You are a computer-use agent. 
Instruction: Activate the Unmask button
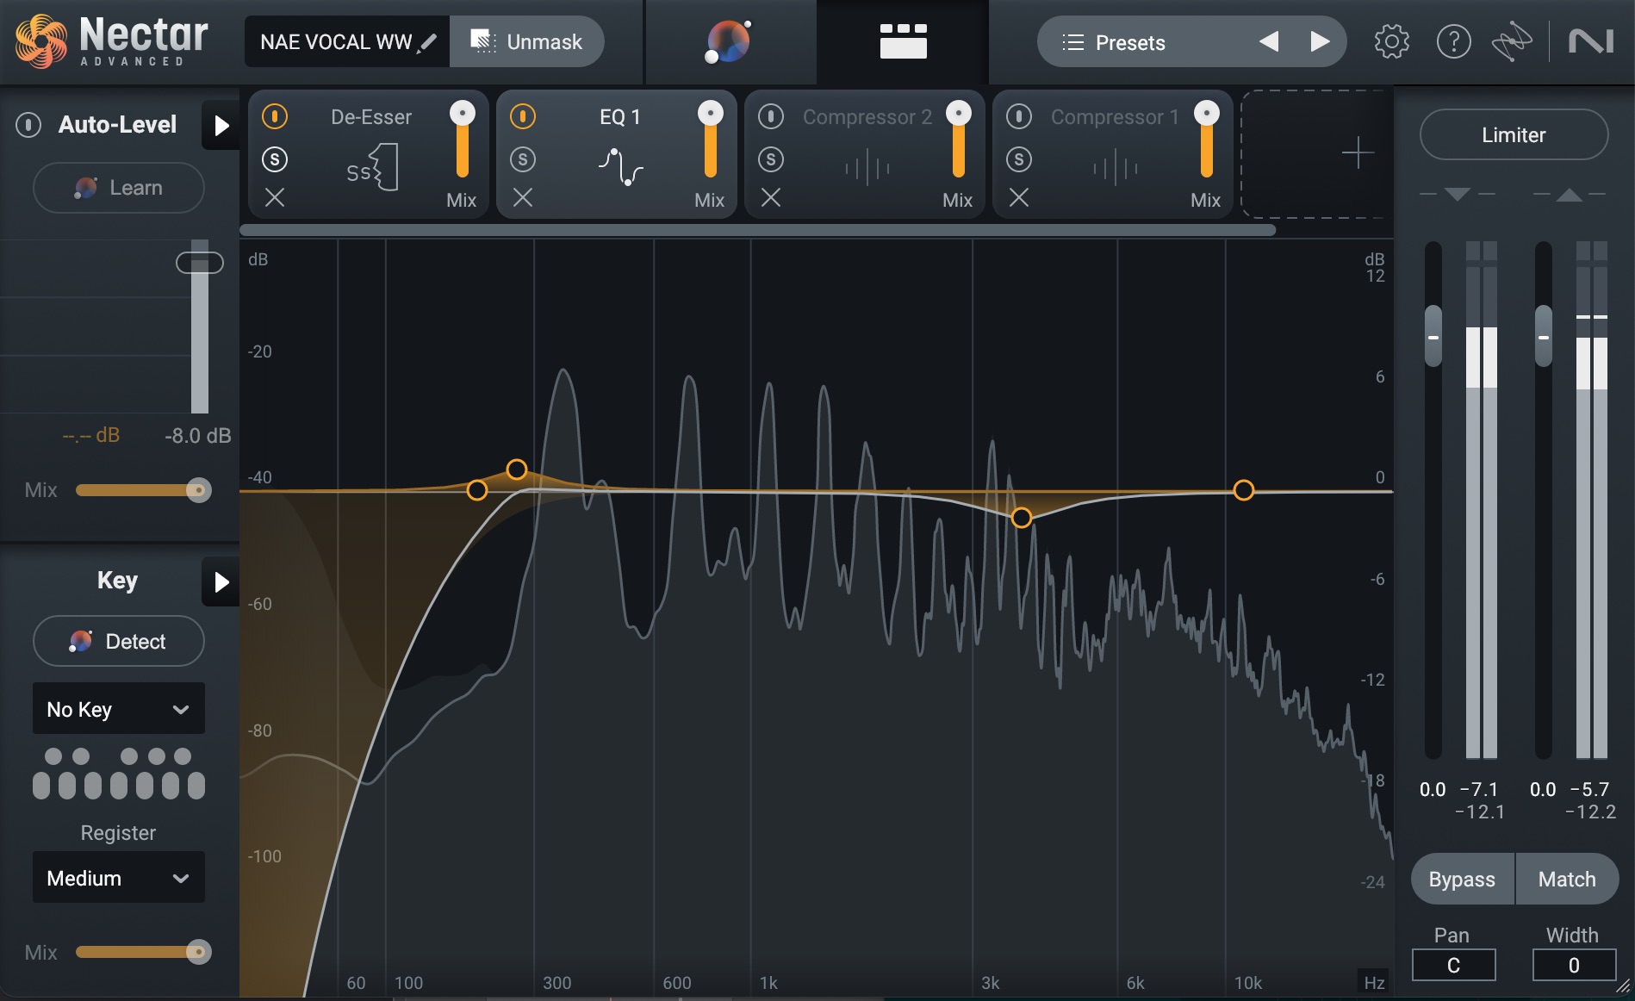coord(526,41)
